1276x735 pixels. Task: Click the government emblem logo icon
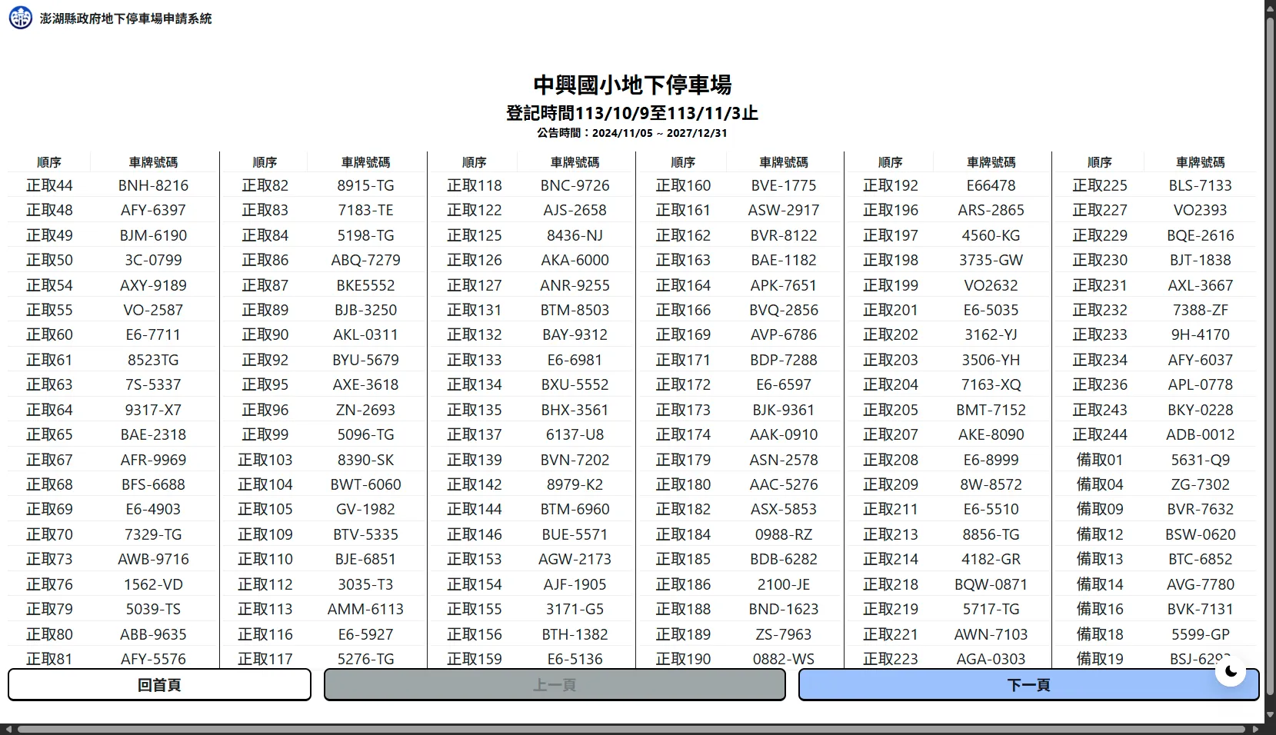click(19, 17)
